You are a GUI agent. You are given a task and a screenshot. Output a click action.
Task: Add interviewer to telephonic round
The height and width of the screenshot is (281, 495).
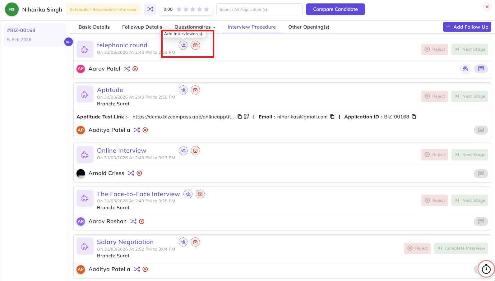(x=183, y=45)
